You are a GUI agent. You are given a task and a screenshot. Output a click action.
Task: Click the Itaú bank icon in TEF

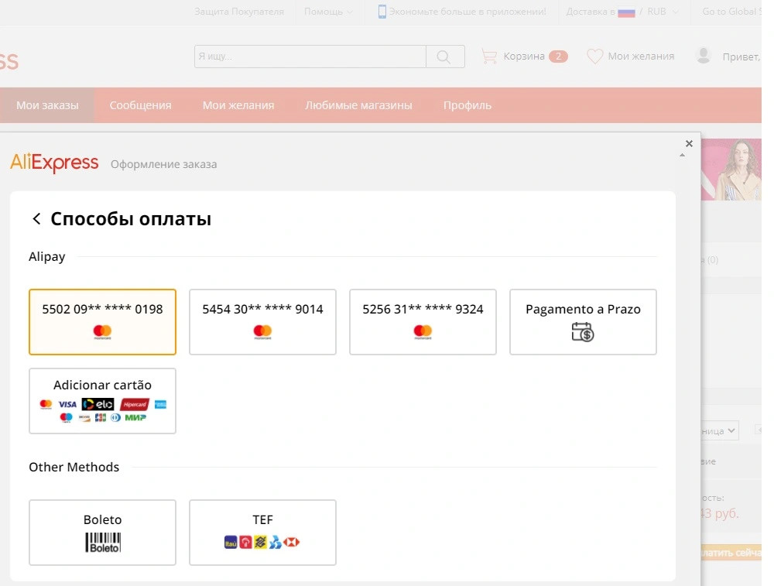tap(231, 542)
